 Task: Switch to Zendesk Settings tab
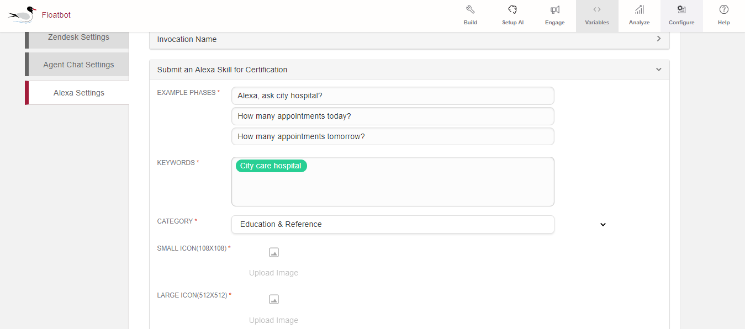coord(78,38)
